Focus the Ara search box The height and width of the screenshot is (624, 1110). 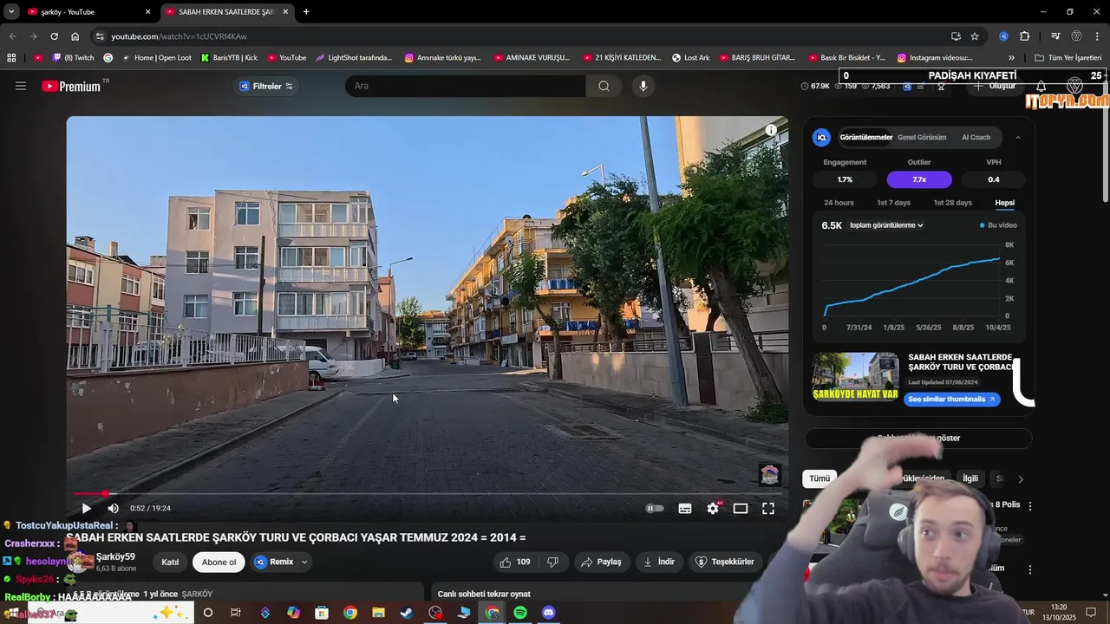(466, 86)
